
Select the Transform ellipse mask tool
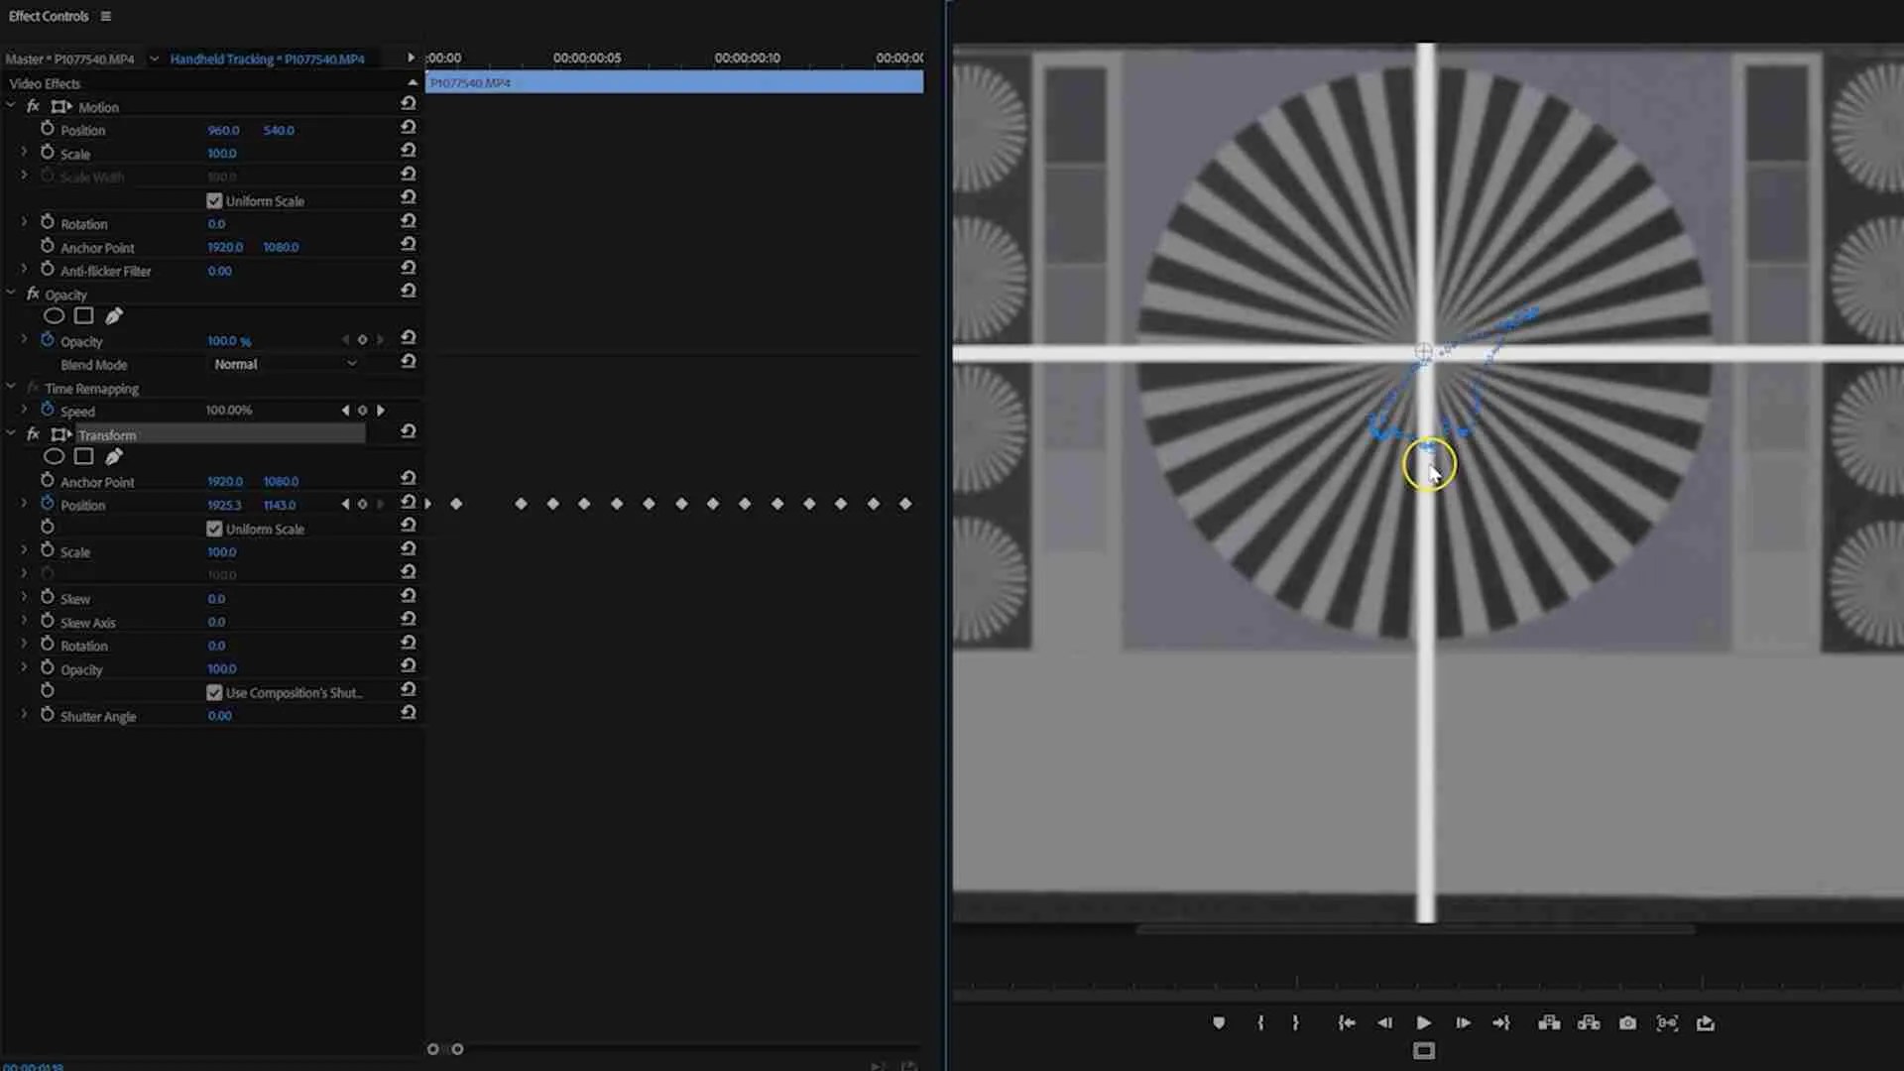click(55, 456)
